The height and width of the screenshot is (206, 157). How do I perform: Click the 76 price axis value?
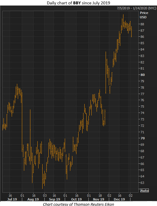(x=142, y=100)
